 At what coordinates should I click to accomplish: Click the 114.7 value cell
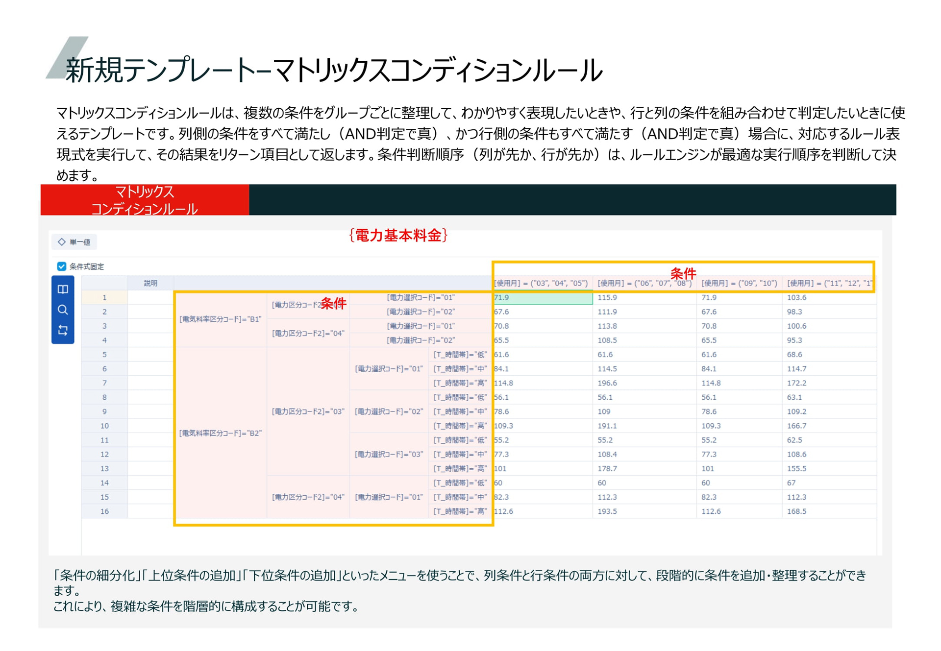point(829,368)
